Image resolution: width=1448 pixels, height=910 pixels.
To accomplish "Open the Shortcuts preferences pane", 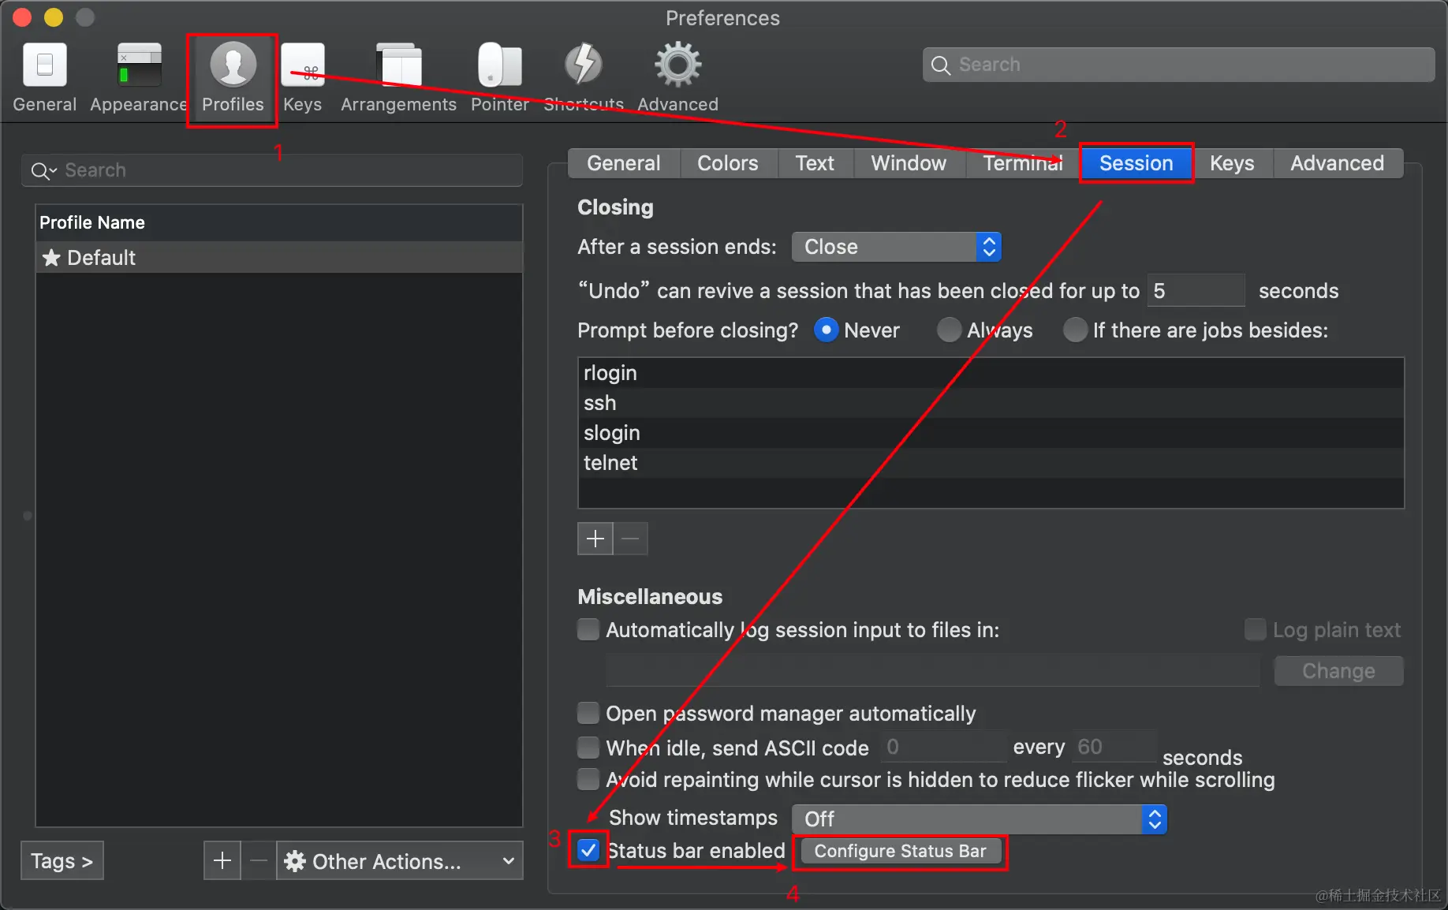I will pos(584,77).
